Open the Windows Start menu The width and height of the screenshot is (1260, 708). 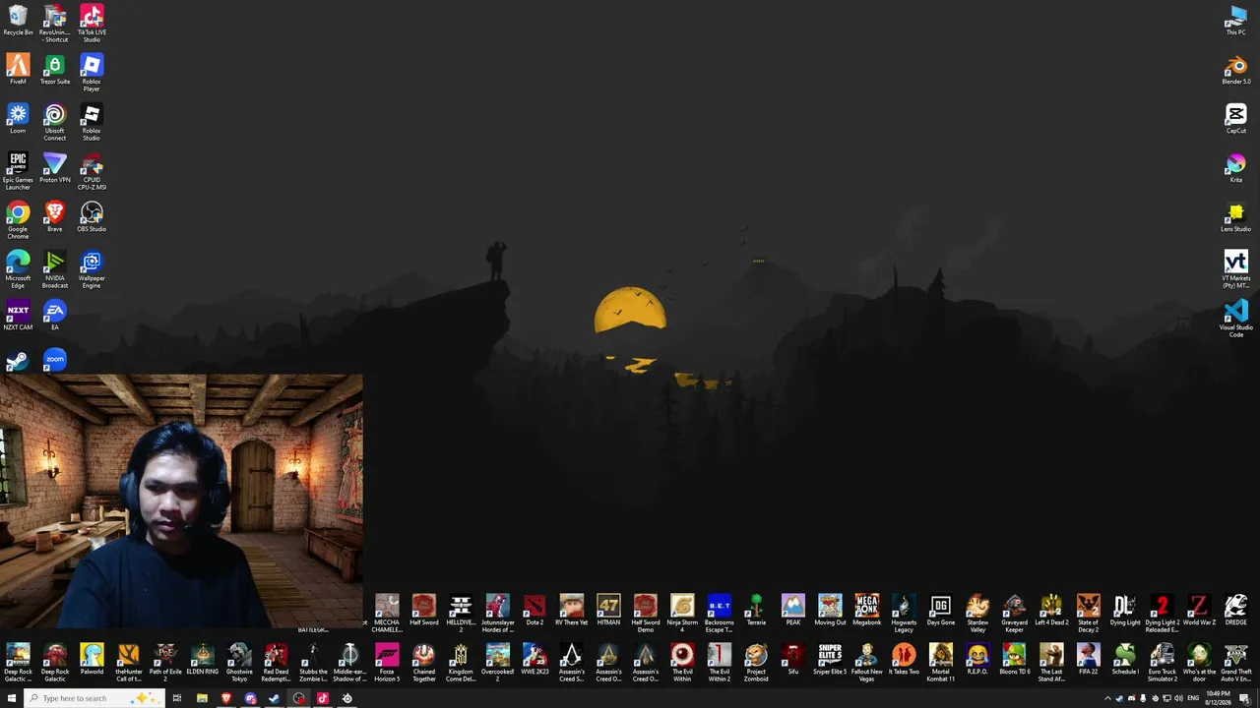pyautogui.click(x=11, y=698)
